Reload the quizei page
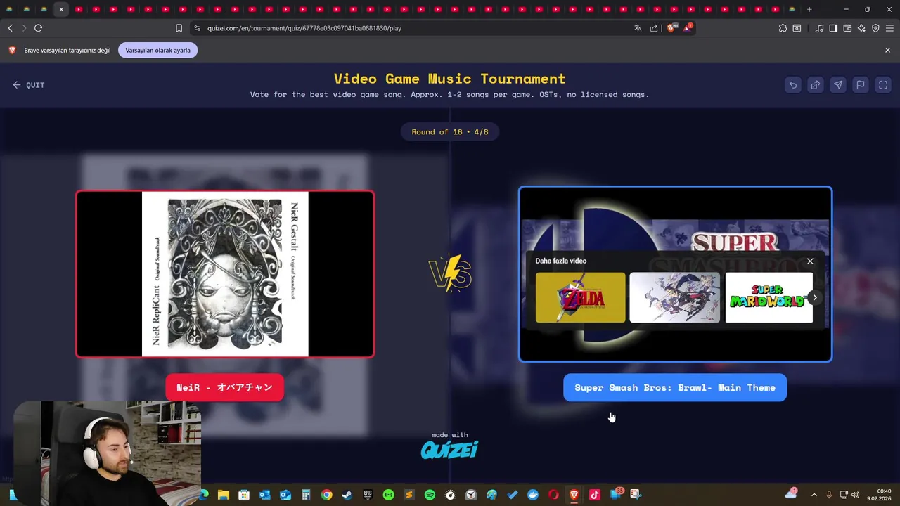 point(39,28)
